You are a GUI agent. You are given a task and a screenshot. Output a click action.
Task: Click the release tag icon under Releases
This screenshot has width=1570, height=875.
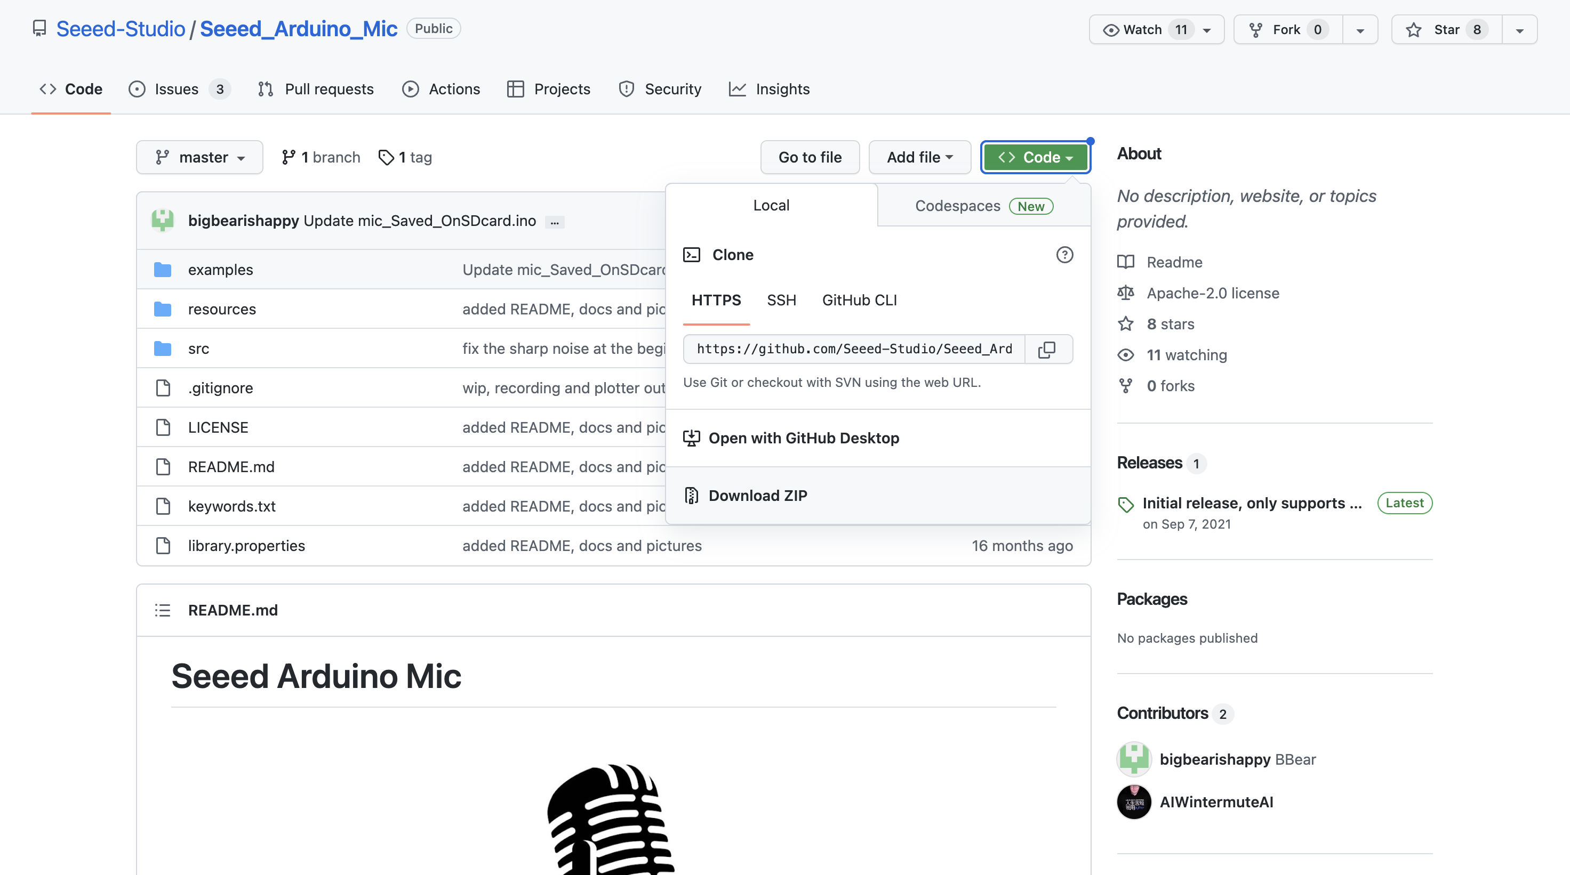(1125, 504)
